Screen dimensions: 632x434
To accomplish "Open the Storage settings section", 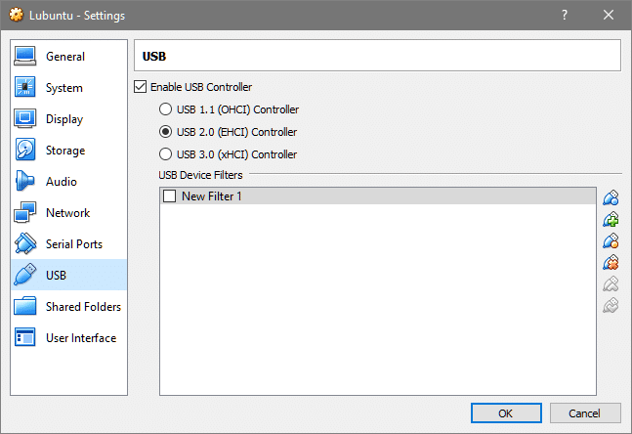I will (x=68, y=151).
